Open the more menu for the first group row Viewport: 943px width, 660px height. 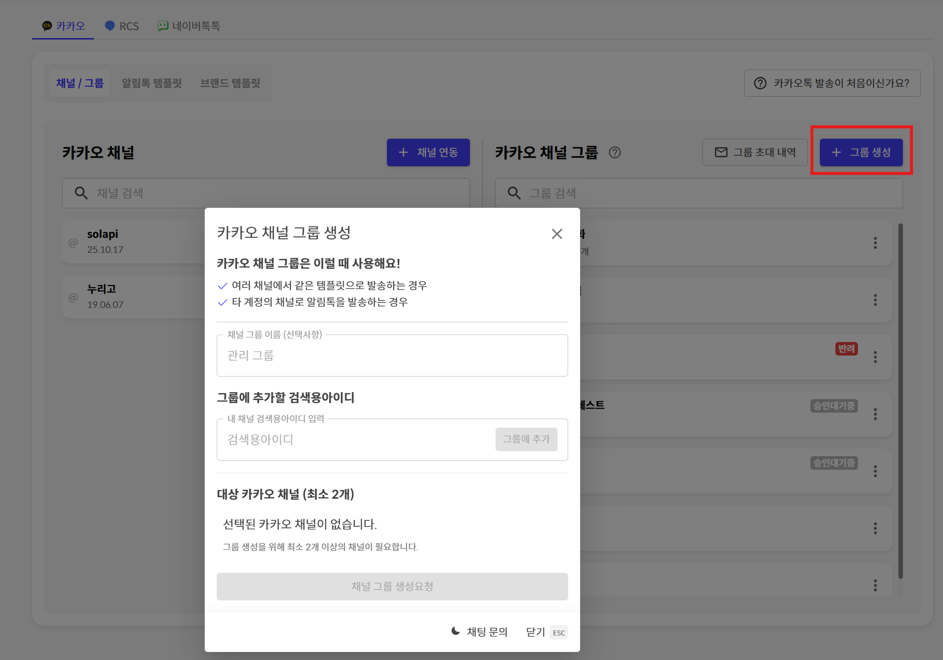(x=875, y=243)
